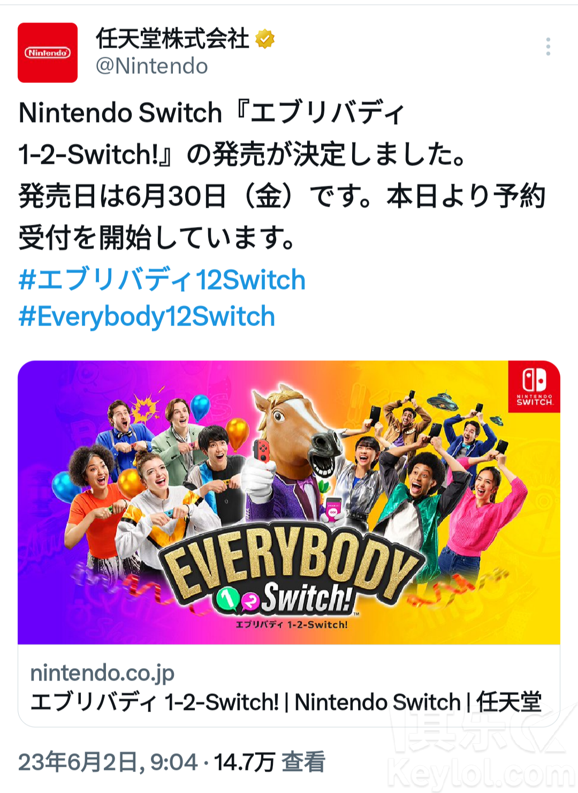Click the blue balloon at image left
This screenshot has height=793, width=578.
[64, 485]
